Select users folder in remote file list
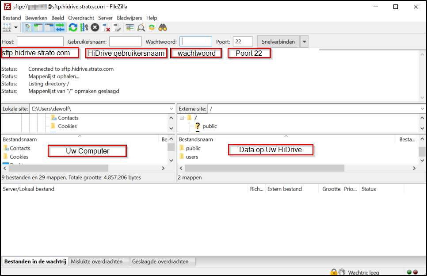This screenshot has width=427, height=276. [192, 157]
